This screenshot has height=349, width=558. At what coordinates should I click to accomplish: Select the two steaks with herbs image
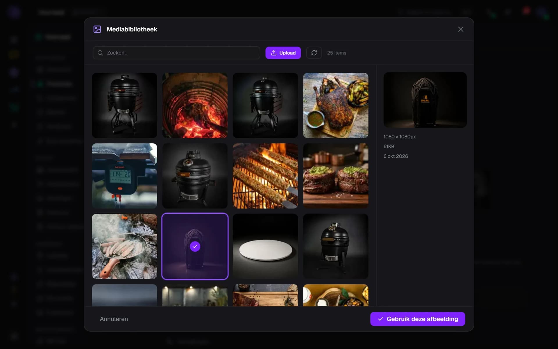pos(336,176)
